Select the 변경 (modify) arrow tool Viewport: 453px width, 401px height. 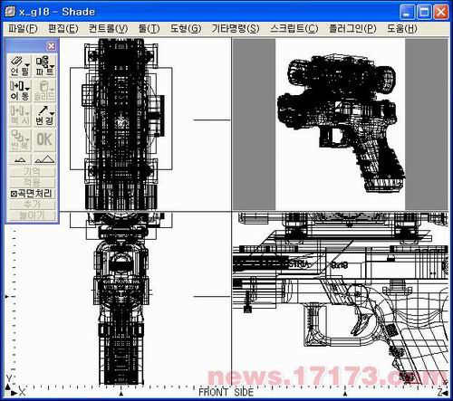click(x=44, y=116)
